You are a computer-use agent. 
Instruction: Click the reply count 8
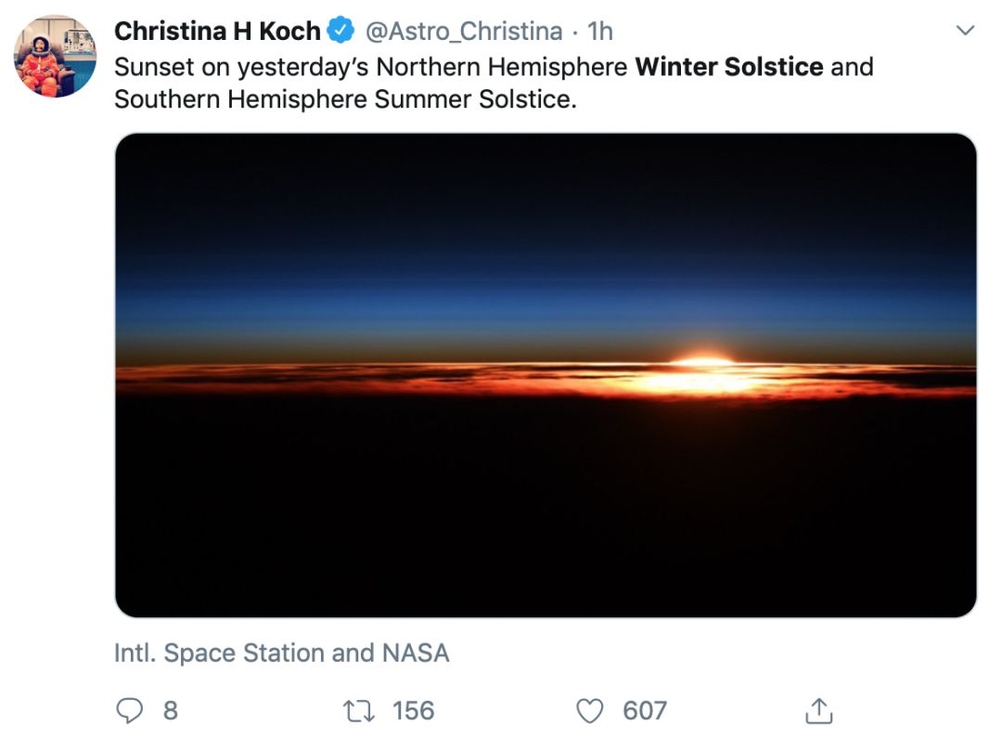click(x=170, y=711)
